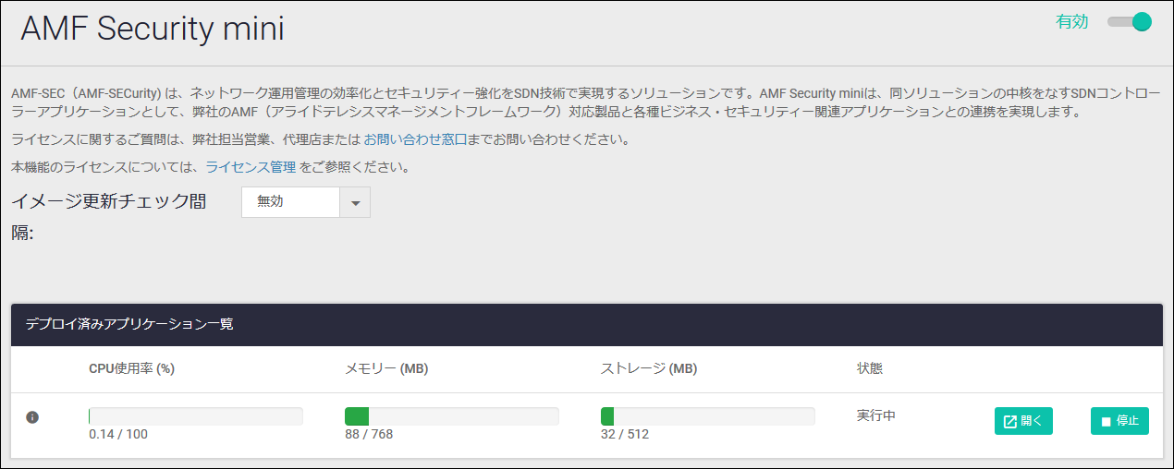Viewport: 1174px width, 469px height.
Task: Click the 88 / 768 memory value
Action: [369, 434]
